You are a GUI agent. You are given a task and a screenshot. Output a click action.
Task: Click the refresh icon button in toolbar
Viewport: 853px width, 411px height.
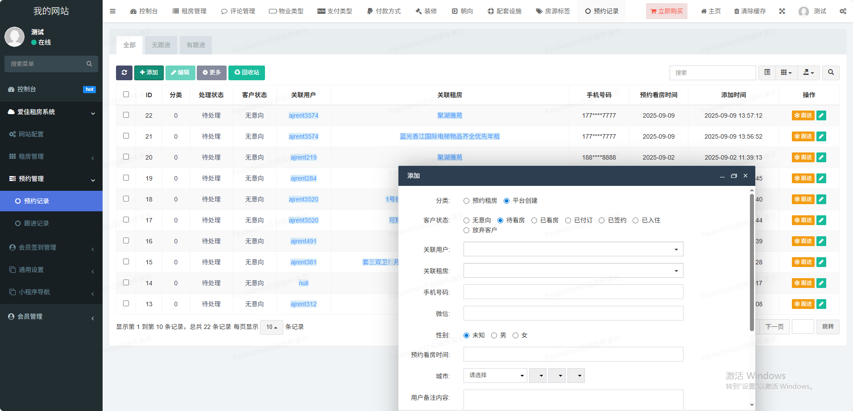(x=124, y=73)
